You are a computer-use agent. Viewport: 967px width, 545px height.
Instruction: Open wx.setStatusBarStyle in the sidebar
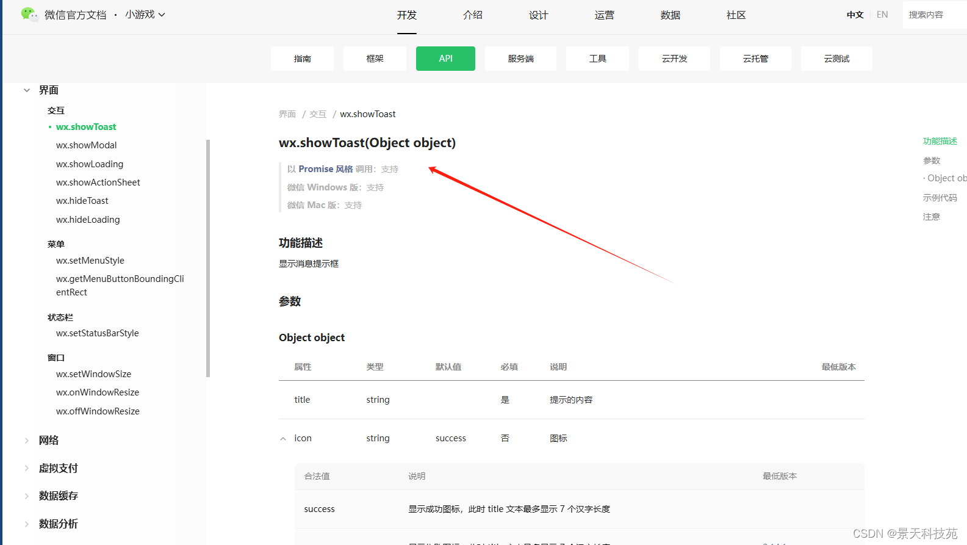coord(97,333)
